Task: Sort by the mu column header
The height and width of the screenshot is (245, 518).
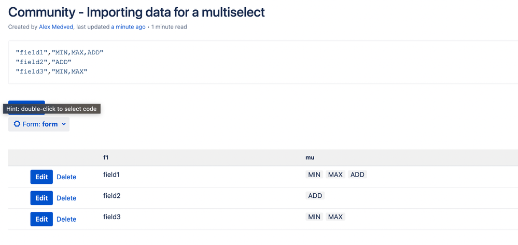Action: pos(310,157)
